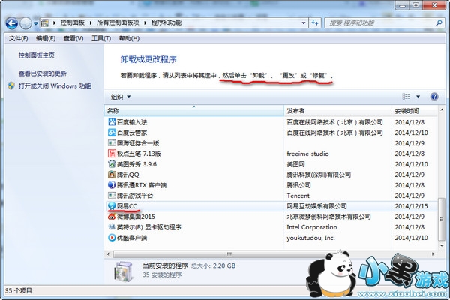The height and width of the screenshot is (300, 450).
Task: Click the change view icon
Action: coord(406,97)
